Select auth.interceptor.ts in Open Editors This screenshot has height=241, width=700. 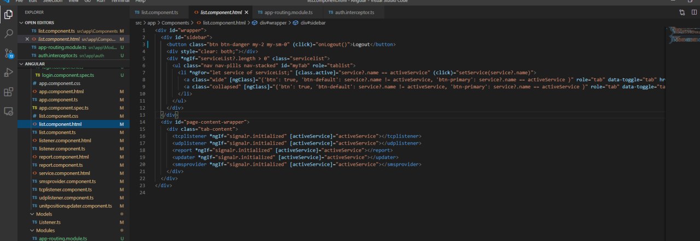[x=74, y=56]
